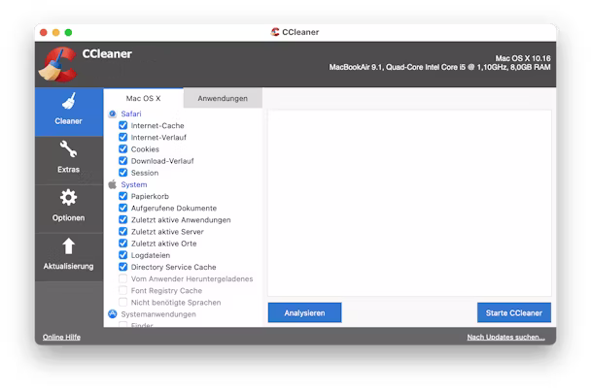Switch to the Anwendungen tab

click(x=223, y=99)
